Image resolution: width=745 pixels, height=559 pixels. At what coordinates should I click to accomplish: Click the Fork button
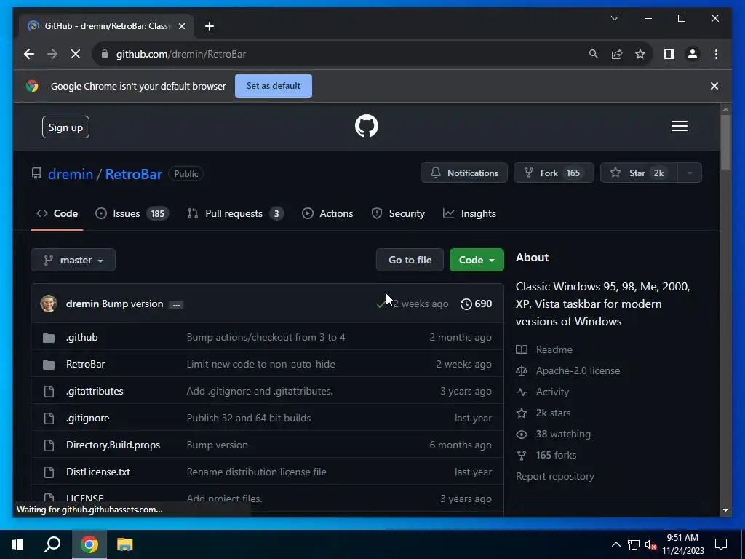[554, 173]
